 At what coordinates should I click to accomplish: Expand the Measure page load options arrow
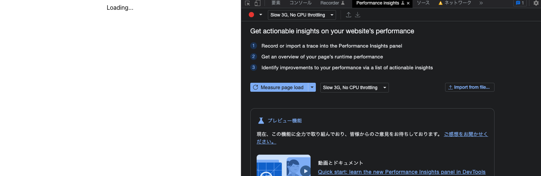[312, 87]
